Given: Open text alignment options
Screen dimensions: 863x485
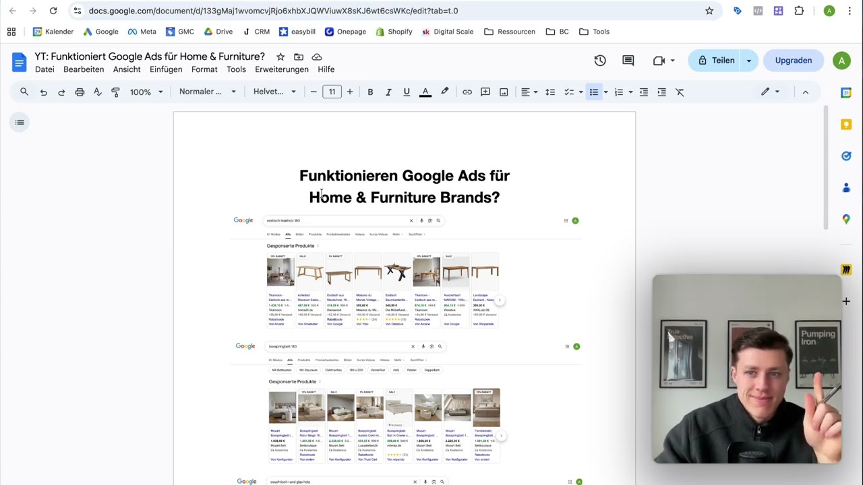Looking at the screenshot, I should [529, 92].
